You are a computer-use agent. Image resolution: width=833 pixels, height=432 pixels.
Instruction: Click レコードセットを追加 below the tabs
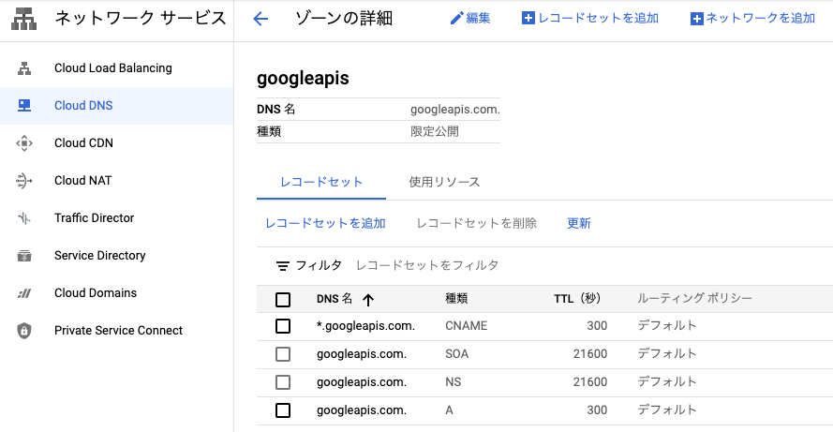(x=325, y=223)
